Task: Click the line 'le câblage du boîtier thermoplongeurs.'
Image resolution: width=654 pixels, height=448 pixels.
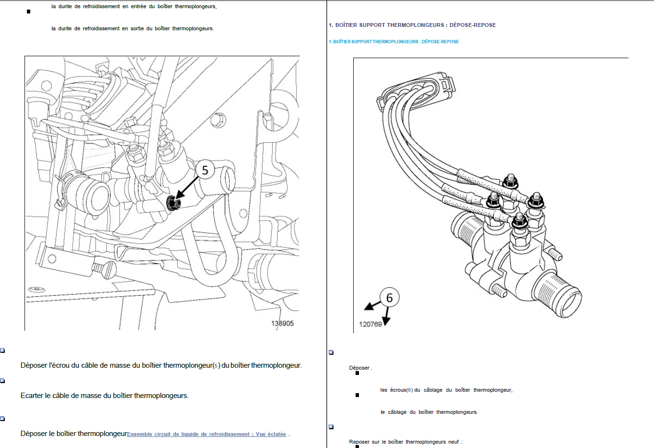Action: coord(429,412)
